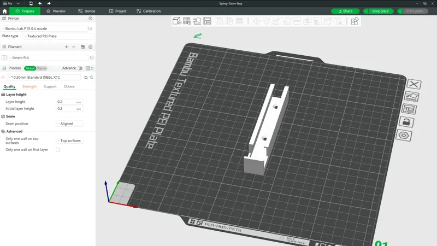Open the Print plate options arrow
The width and height of the screenshot is (437, 246).
400,11
